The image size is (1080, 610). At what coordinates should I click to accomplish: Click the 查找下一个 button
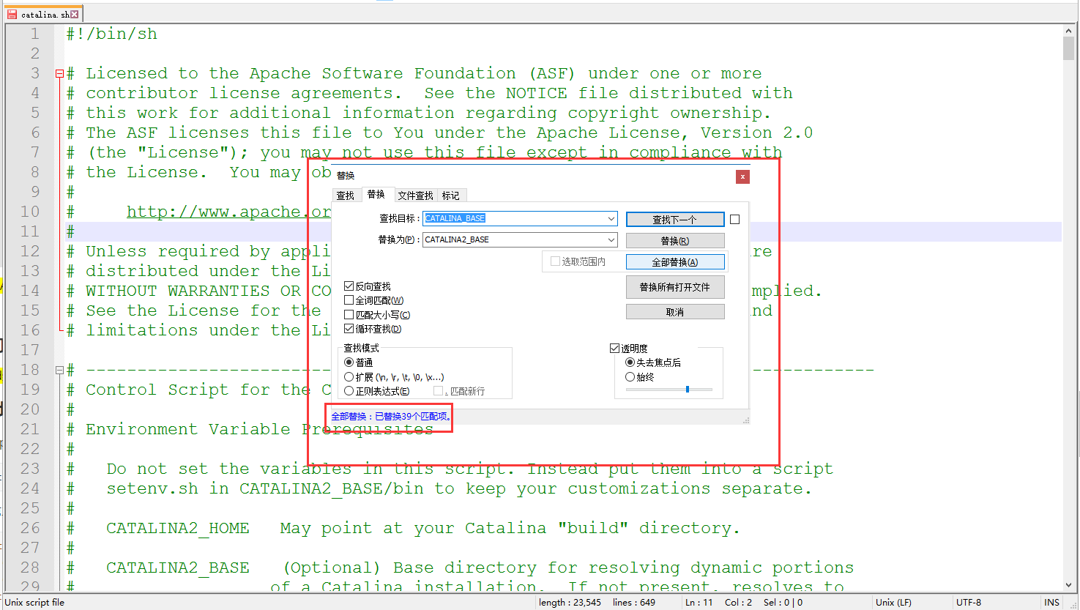click(x=675, y=219)
